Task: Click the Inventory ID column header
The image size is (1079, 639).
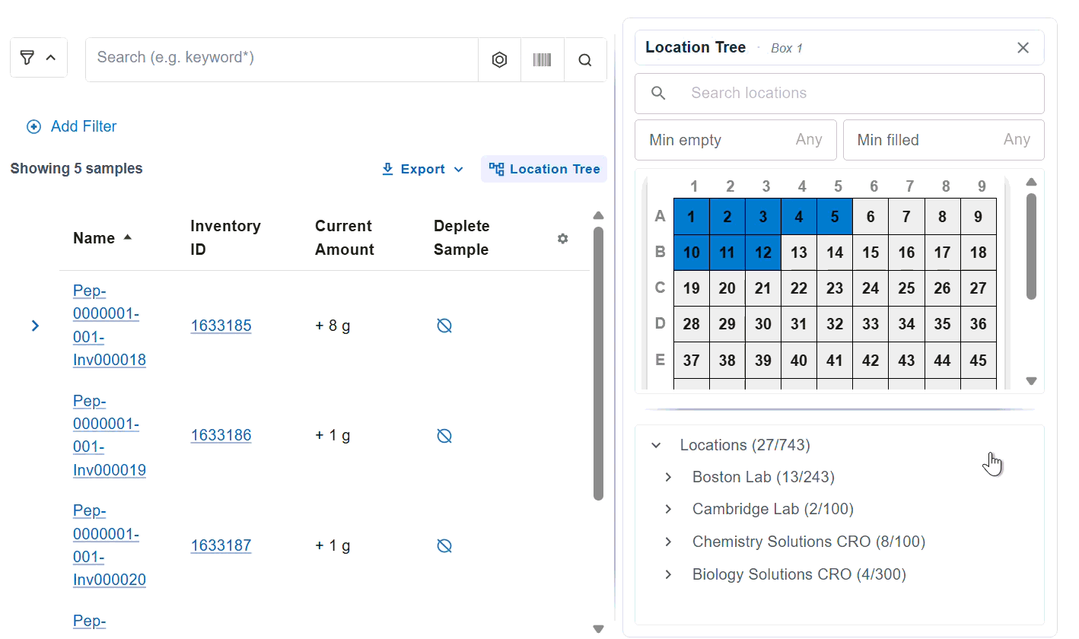Action: tap(225, 238)
